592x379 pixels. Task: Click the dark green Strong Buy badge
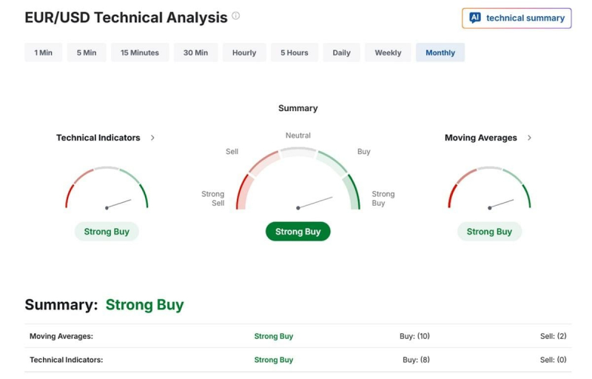coord(298,232)
